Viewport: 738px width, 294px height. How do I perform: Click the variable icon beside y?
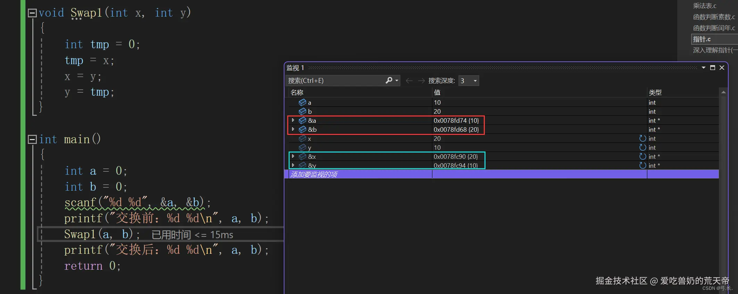tap(302, 147)
